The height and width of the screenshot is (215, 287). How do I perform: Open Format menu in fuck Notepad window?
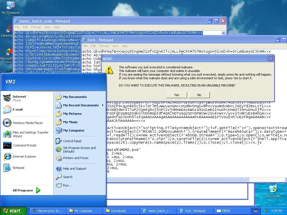104,46
